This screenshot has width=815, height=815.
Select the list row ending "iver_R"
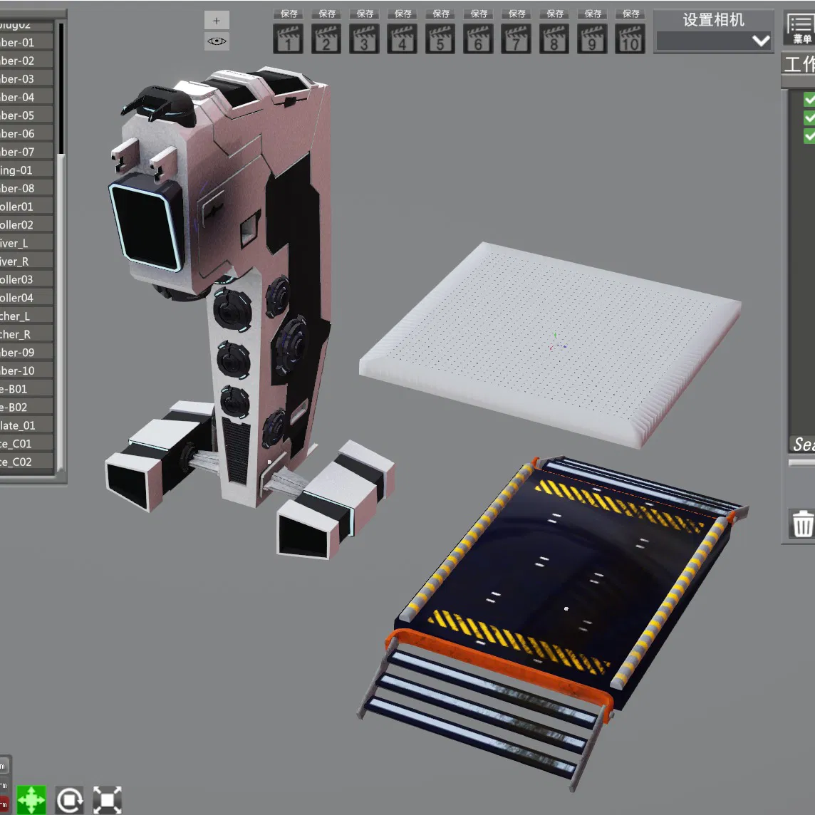tap(26, 261)
